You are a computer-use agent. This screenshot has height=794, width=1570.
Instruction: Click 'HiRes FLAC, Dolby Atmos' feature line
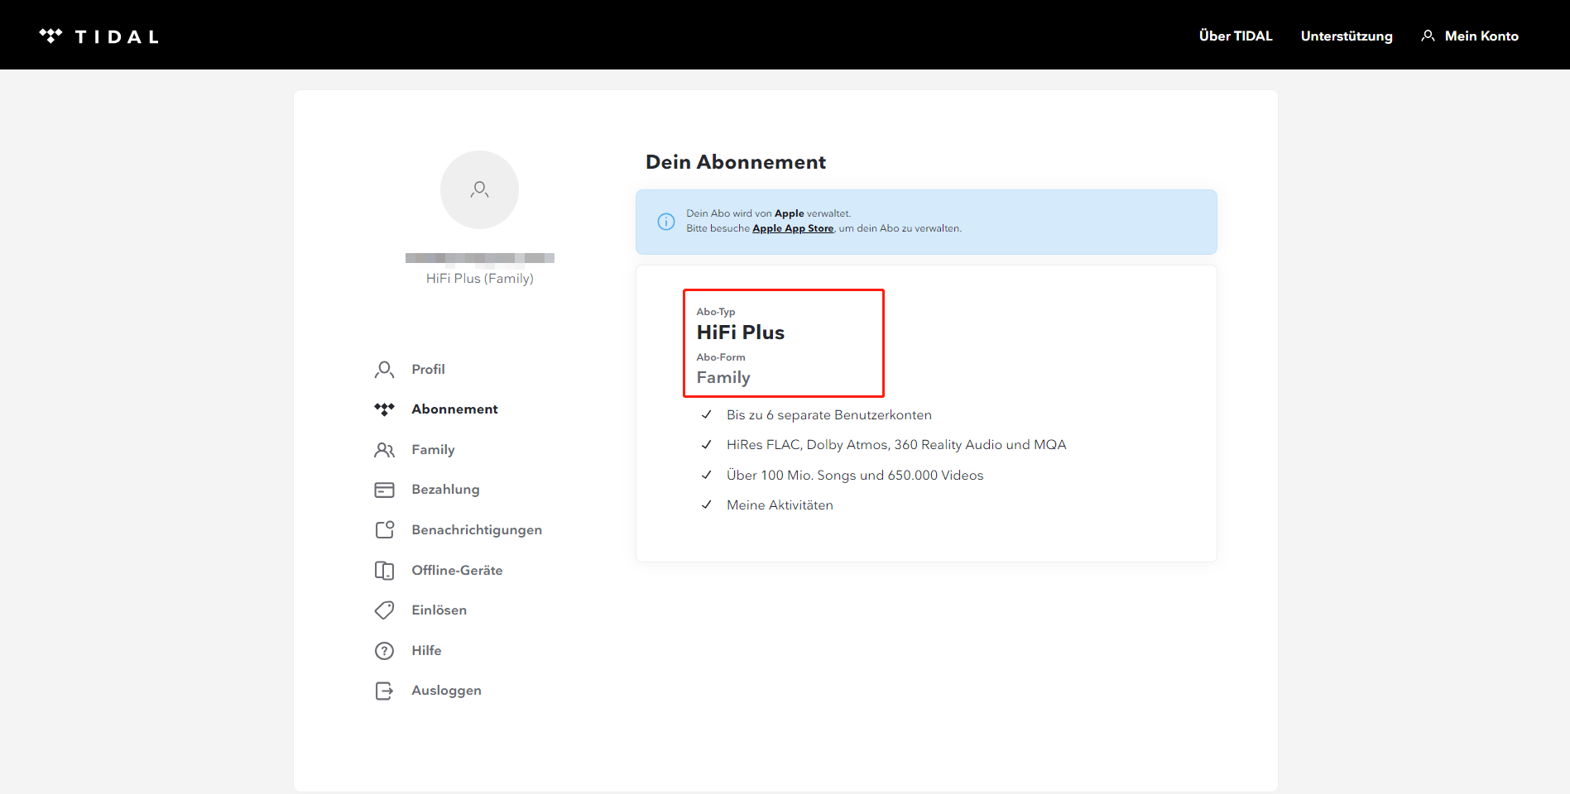(896, 444)
